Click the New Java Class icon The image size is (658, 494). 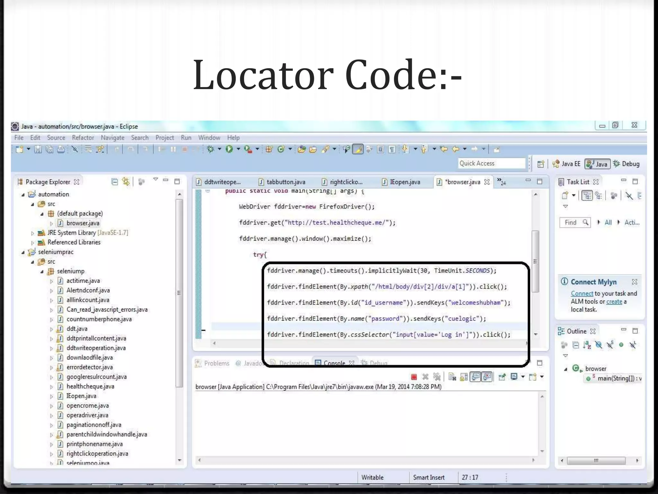281,149
